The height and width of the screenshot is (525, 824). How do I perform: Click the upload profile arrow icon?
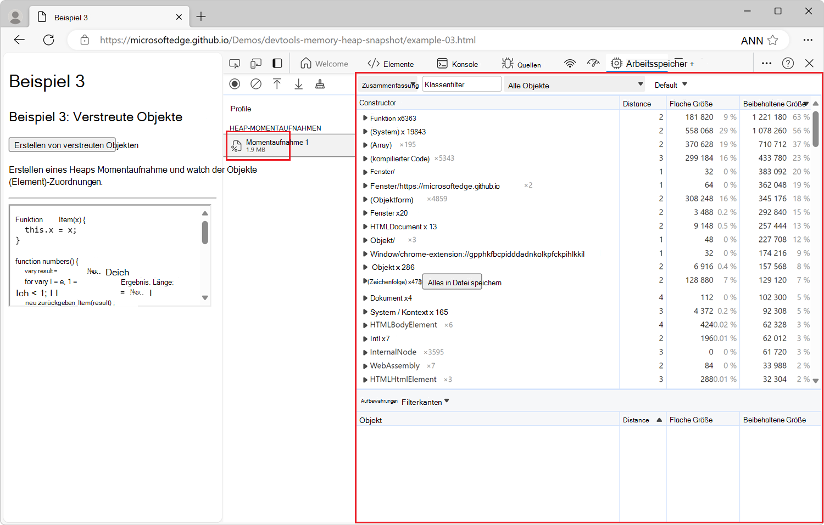pos(277,84)
